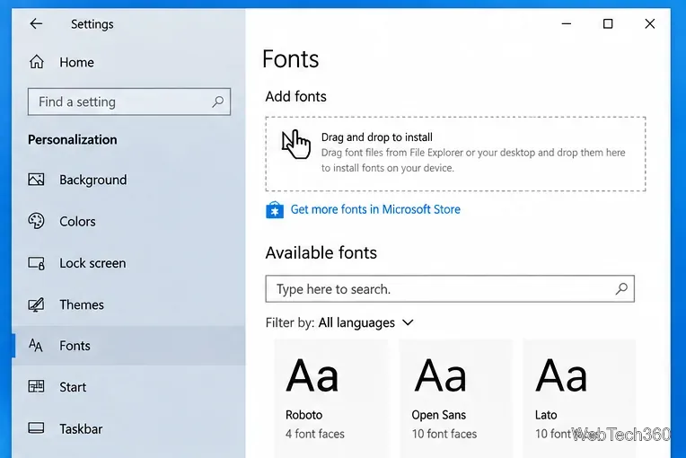Click the Microsoft Store bag icon
686x458 pixels.
[275, 209]
